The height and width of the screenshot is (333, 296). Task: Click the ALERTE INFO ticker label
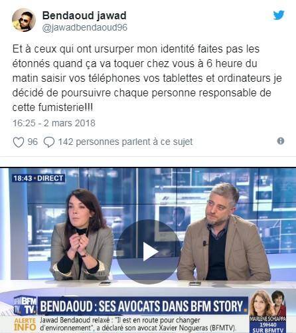[25, 324]
